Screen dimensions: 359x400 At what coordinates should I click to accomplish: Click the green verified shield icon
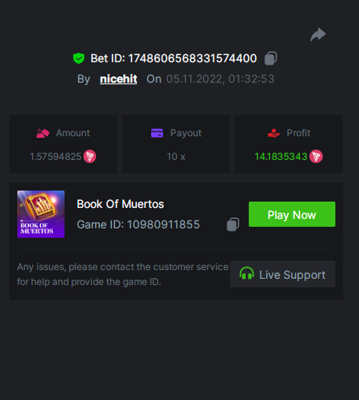pos(79,58)
